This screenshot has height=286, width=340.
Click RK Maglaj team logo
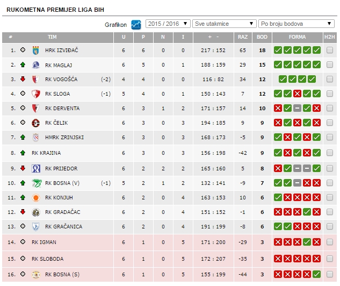point(36,65)
